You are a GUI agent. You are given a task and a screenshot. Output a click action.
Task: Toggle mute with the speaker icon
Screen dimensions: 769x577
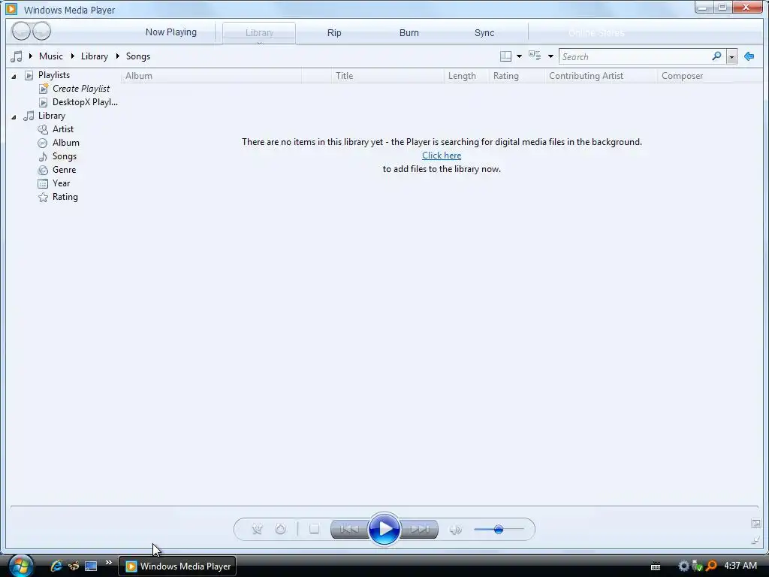point(455,530)
